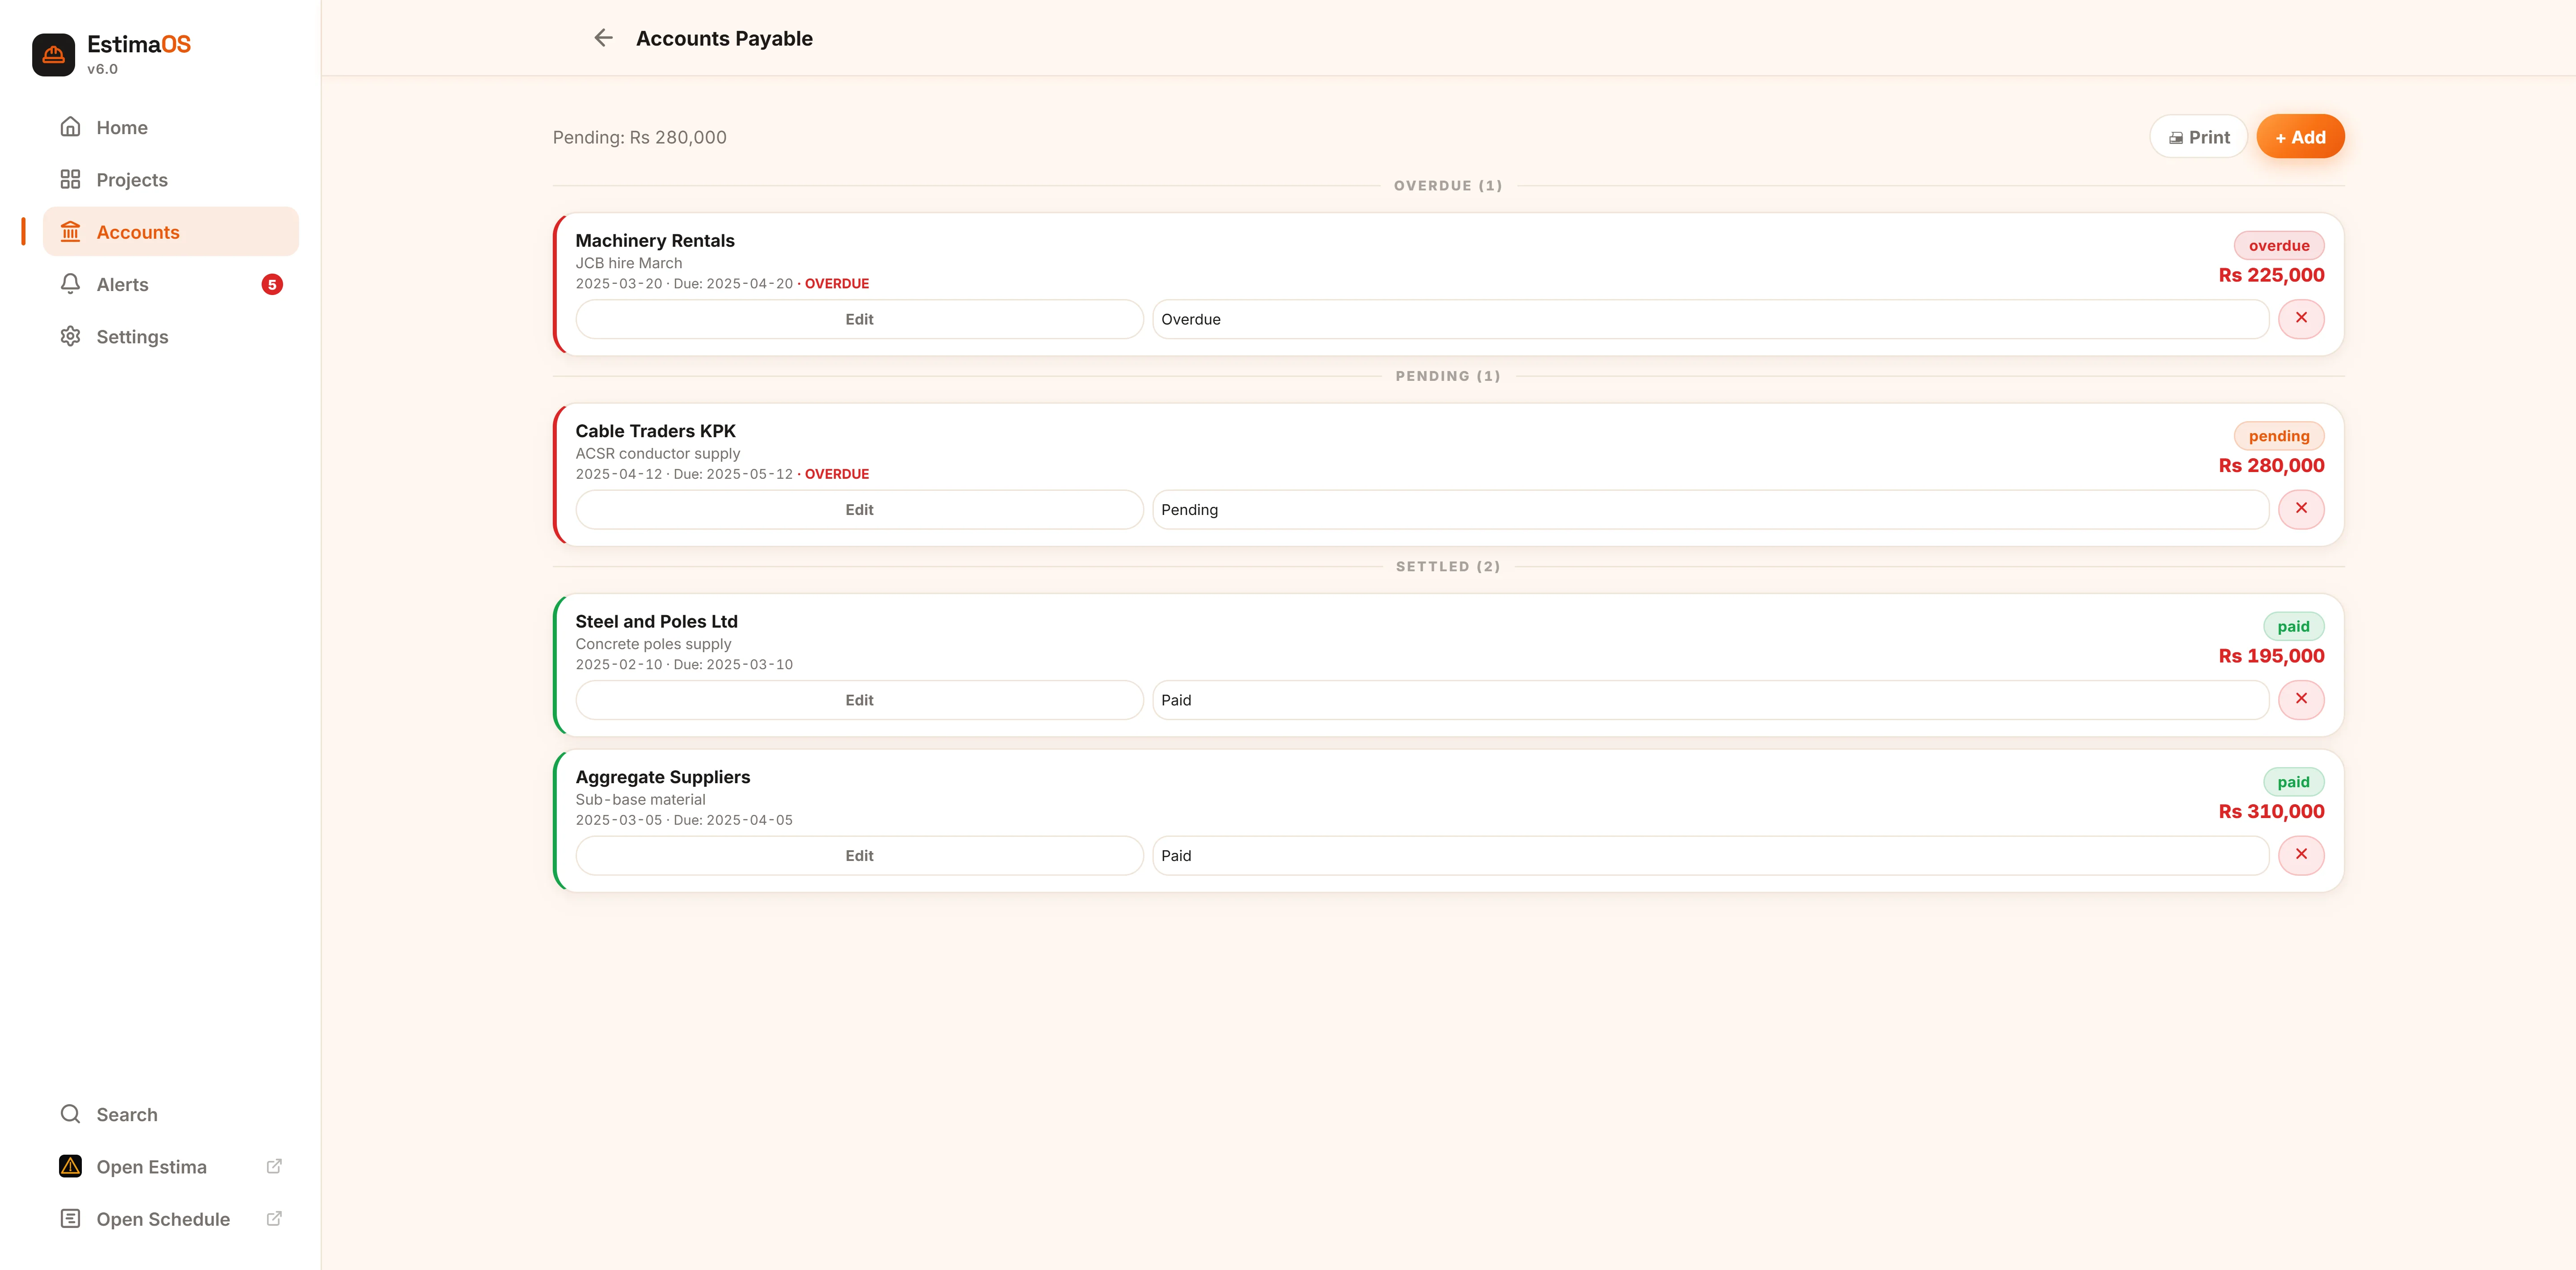Click the JCB hire March description
The width and height of the screenshot is (2576, 1270).
pyautogui.click(x=629, y=263)
